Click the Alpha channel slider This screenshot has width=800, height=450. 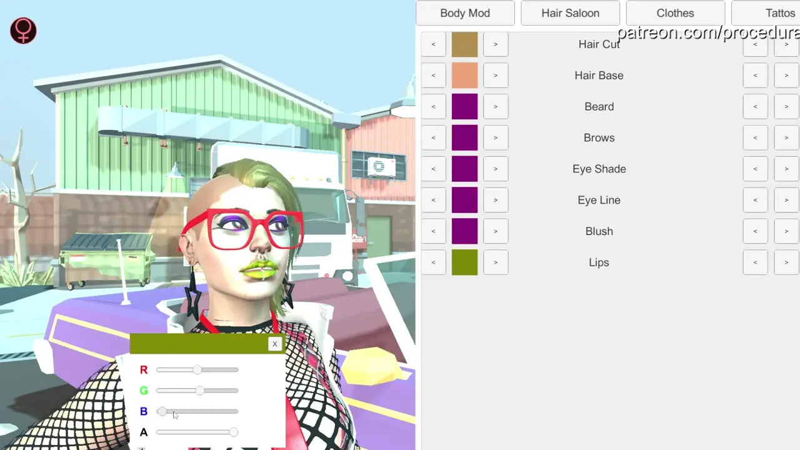coord(197,432)
